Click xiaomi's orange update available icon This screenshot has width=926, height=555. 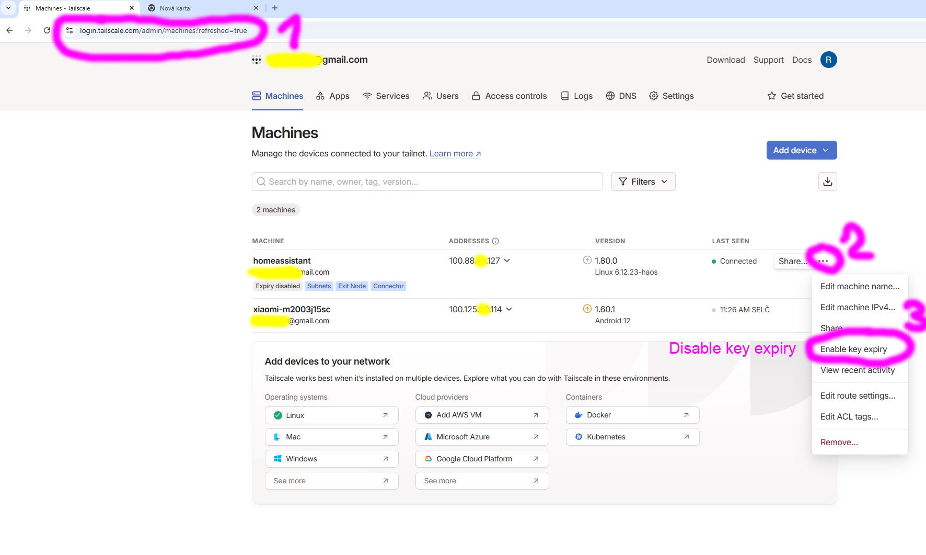click(x=587, y=309)
